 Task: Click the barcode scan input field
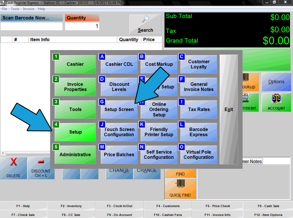coord(32,26)
